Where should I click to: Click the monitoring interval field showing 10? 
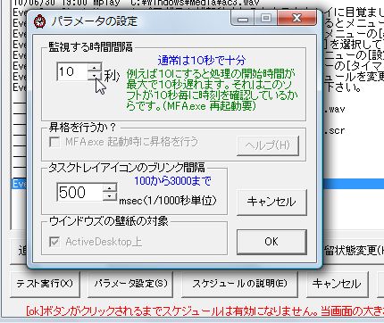[x=72, y=71]
